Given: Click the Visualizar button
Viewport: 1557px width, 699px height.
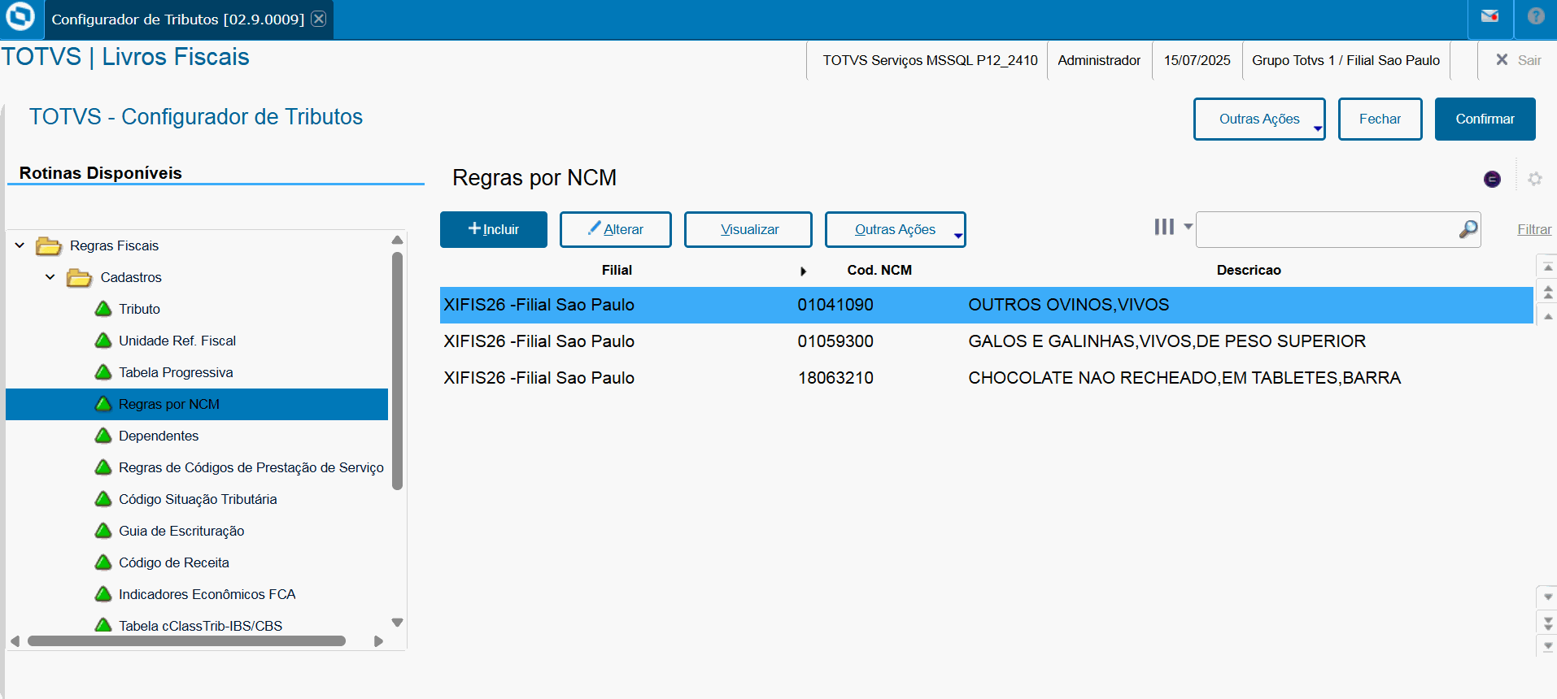Looking at the screenshot, I should point(748,229).
